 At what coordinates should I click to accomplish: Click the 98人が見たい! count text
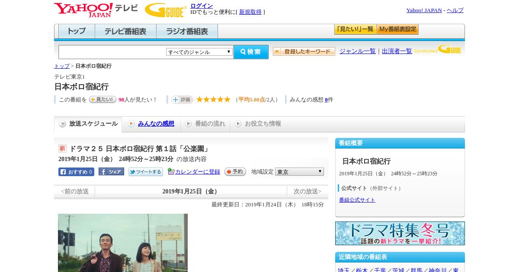138,100
